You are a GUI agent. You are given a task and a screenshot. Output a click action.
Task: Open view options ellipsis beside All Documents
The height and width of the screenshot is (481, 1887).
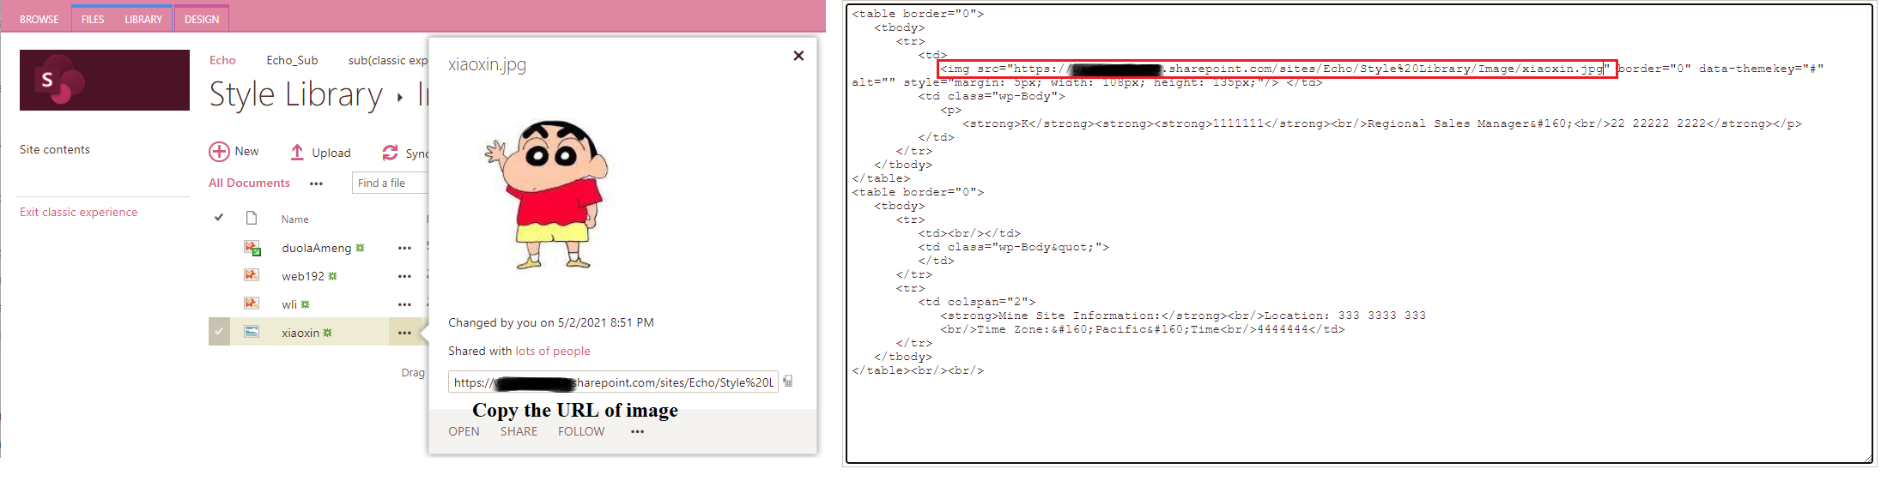(x=316, y=183)
